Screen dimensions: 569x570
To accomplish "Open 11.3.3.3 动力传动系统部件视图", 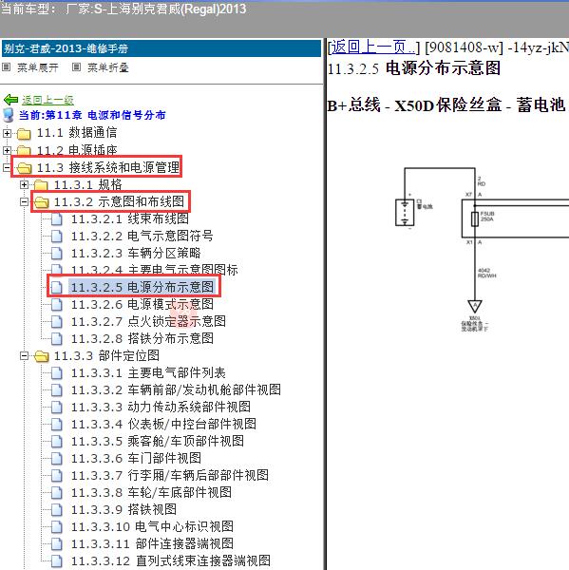I will [x=161, y=408].
